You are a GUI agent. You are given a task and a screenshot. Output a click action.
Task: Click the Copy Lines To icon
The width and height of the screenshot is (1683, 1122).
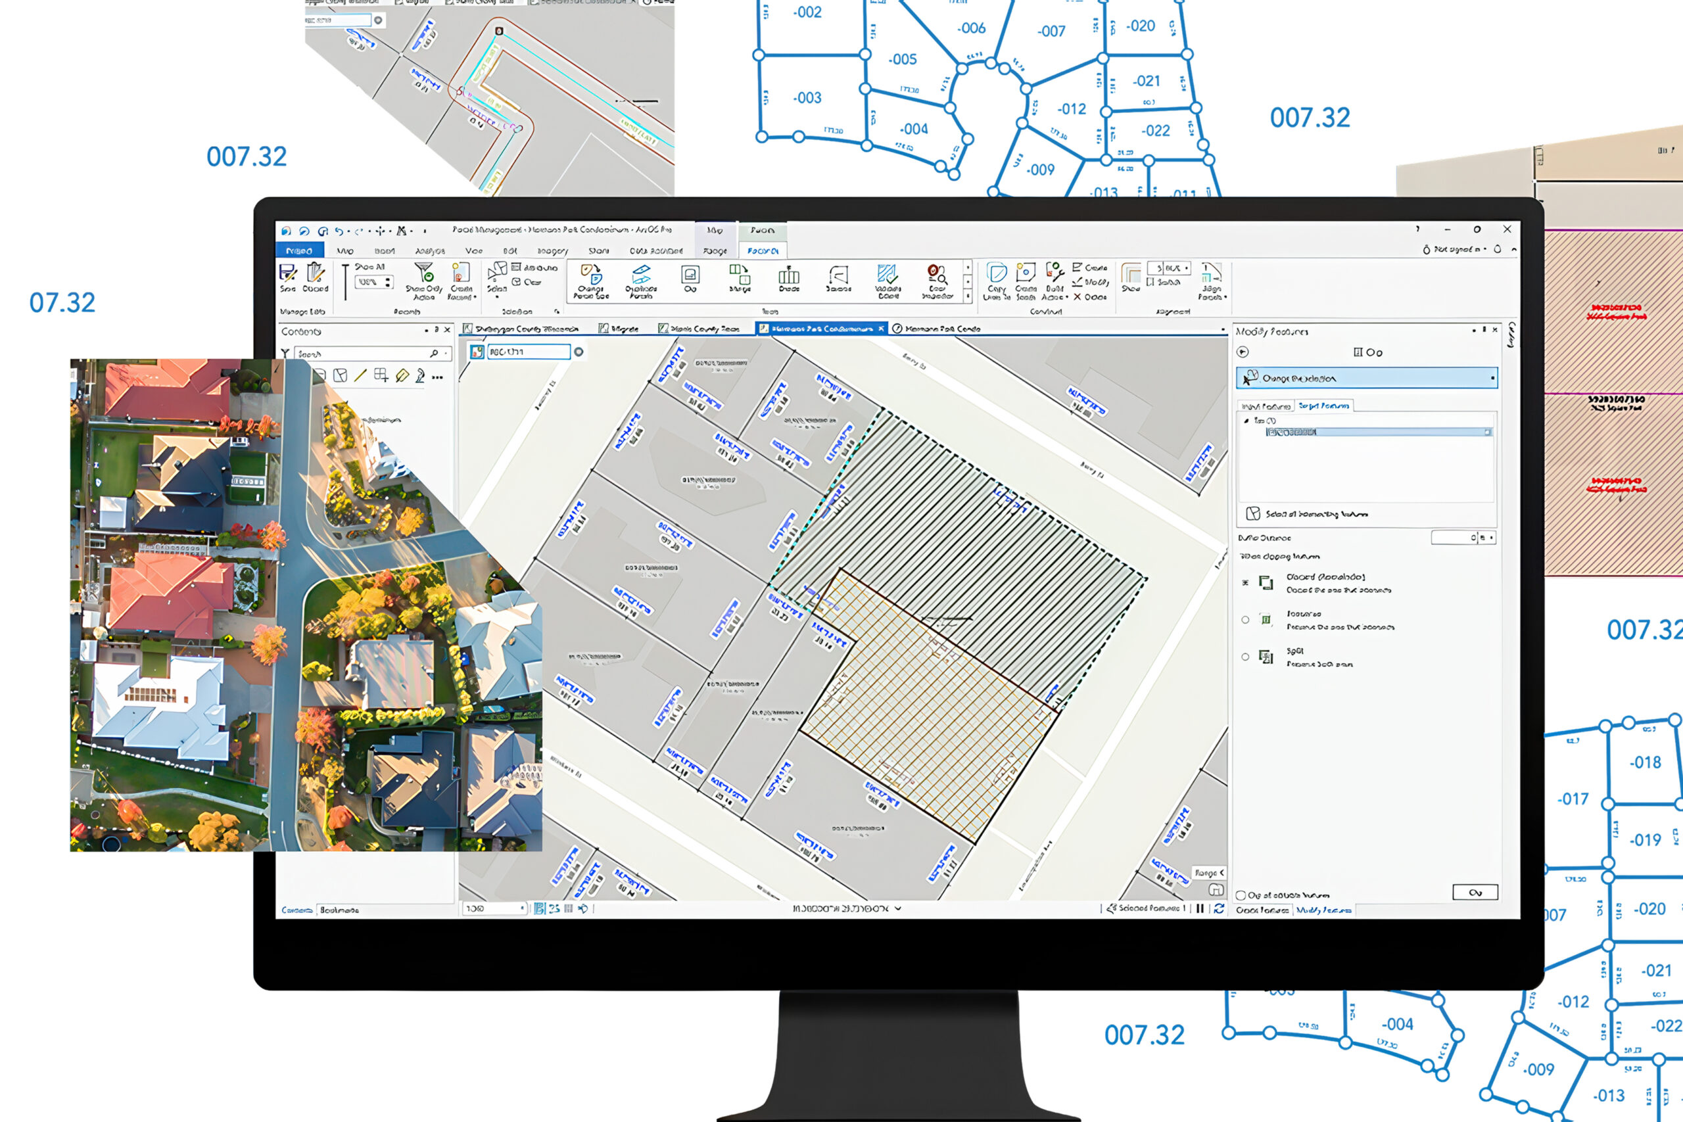(x=996, y=273)
